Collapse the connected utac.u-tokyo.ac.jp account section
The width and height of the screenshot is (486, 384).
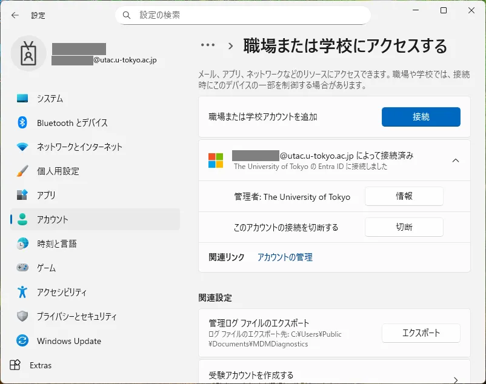456,161
